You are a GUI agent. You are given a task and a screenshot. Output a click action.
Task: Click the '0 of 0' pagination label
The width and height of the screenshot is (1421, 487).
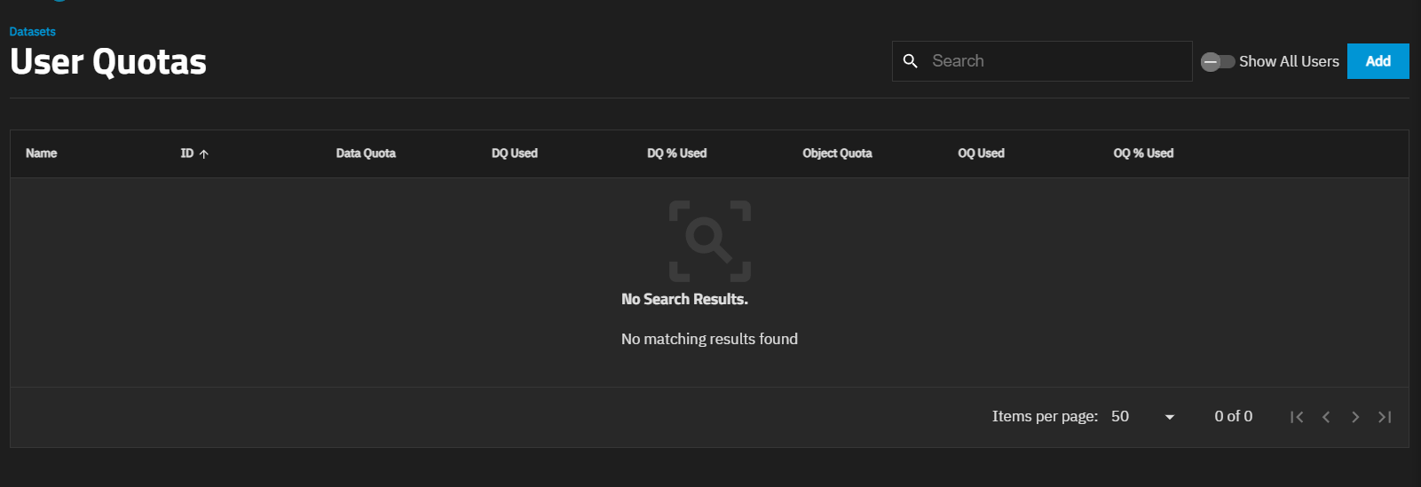(x=1234, y=416)
